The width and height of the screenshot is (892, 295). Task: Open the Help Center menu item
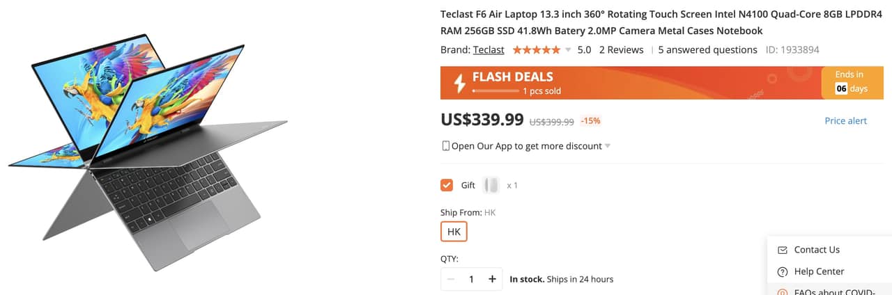(x=819, y=271)
